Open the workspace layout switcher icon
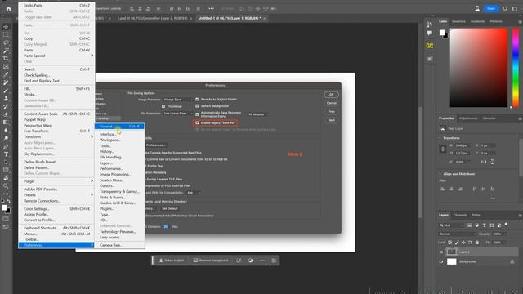The image size is (523, 294). click(515, 9)
